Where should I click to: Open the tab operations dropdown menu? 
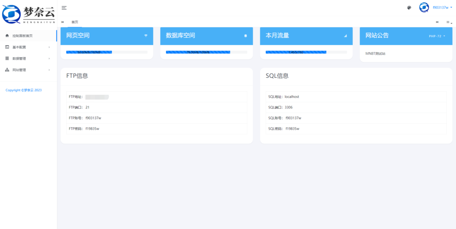coord(449,22)
